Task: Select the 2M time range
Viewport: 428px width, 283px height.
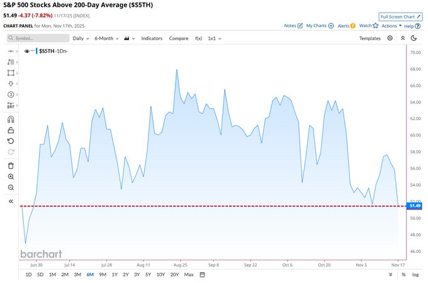Action: tap(65, 275)
